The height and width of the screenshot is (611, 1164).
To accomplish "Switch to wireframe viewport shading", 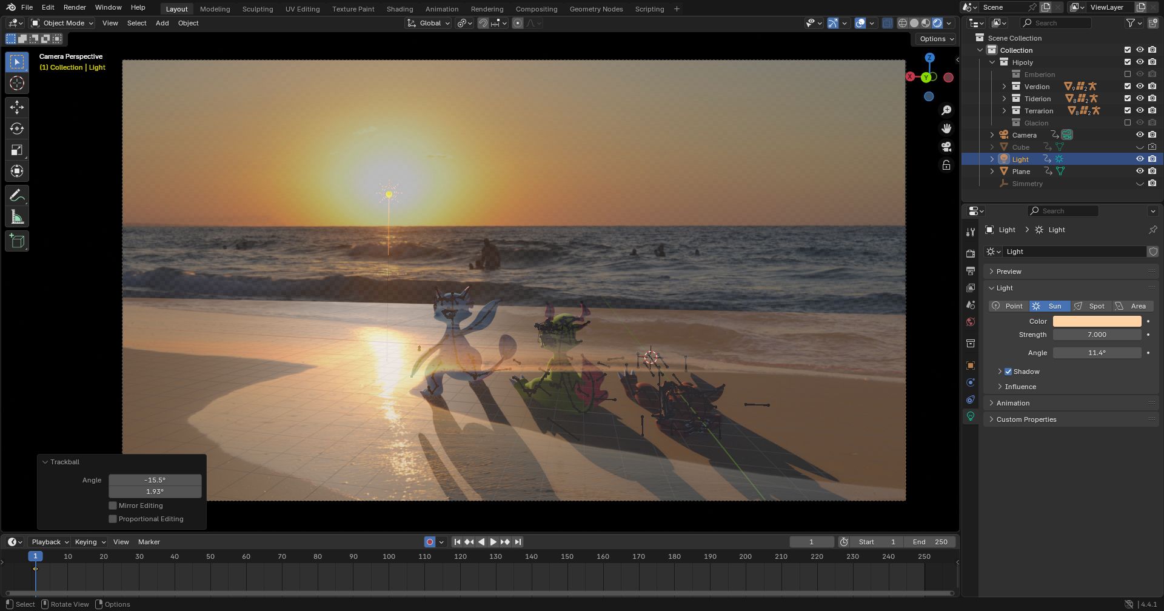I will (903, 23).
